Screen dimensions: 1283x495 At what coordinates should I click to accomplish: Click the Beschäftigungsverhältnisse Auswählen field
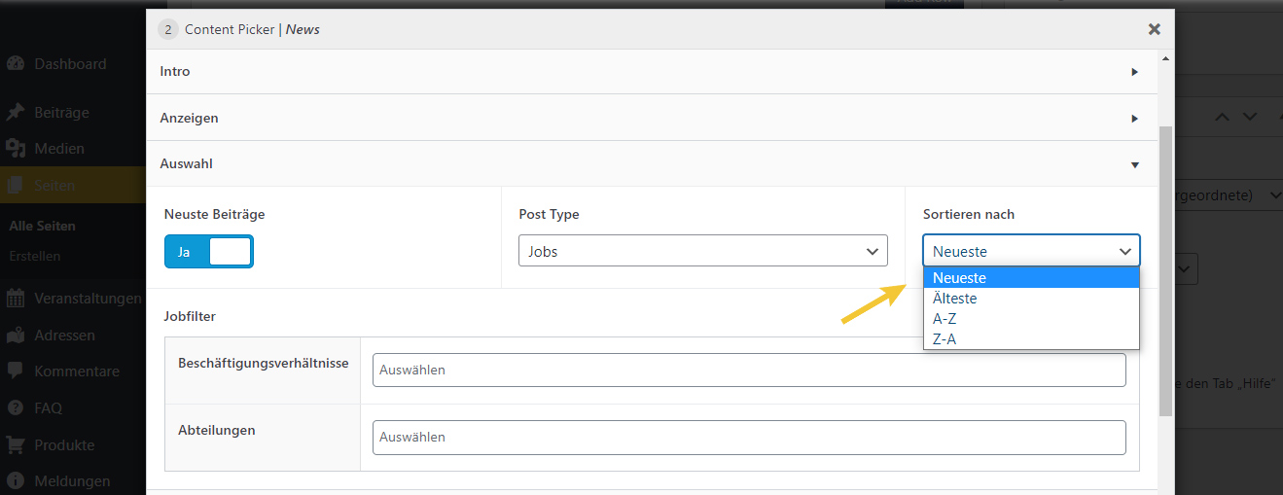point(748,371)
